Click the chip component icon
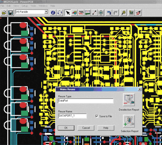Screen dimensions: 162x145 click(101, 13)
